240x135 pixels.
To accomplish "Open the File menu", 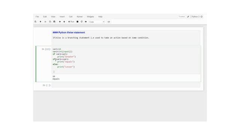I will click(37, 16).
